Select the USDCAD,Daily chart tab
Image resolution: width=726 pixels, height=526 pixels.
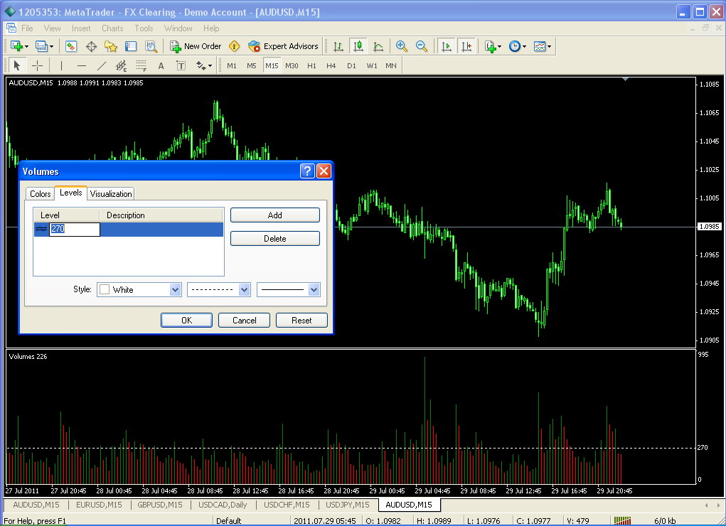point(223,505)
